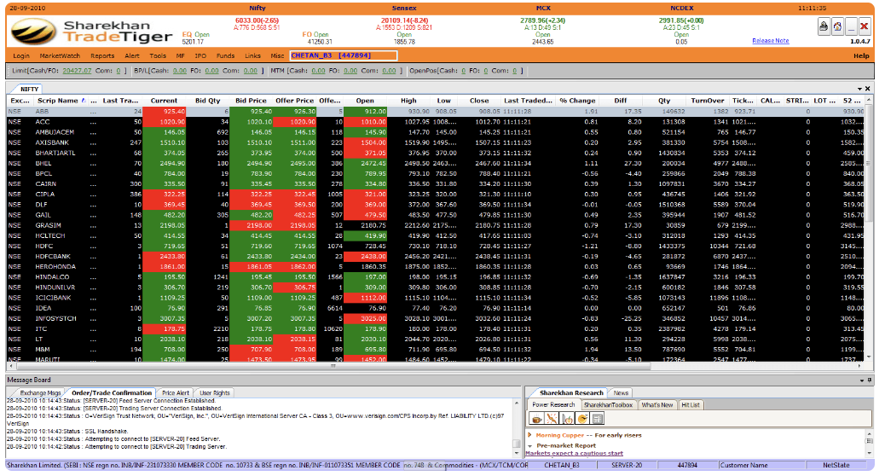Viewport: 885px width, 476px height.
Task: Open the MarketWatch menu
Action: [x=60, y=55]
